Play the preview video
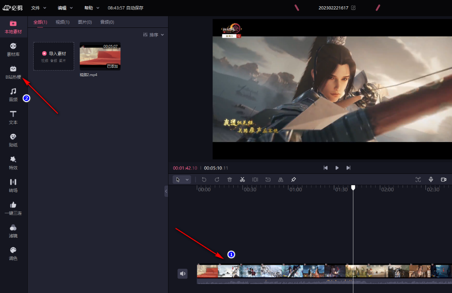This screenshot has height=293, width=452. coord(337,168)
